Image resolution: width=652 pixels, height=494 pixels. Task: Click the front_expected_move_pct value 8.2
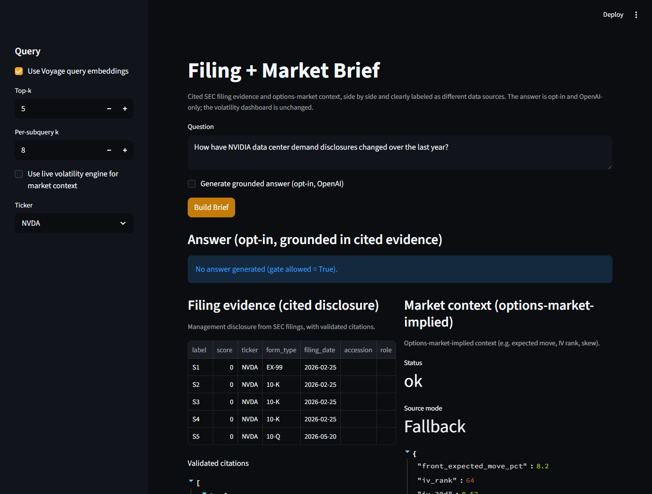point(542,466)
